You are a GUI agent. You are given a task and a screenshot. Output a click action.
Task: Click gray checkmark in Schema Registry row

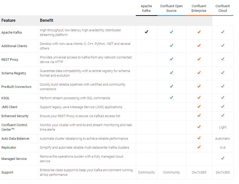point(223,73)
